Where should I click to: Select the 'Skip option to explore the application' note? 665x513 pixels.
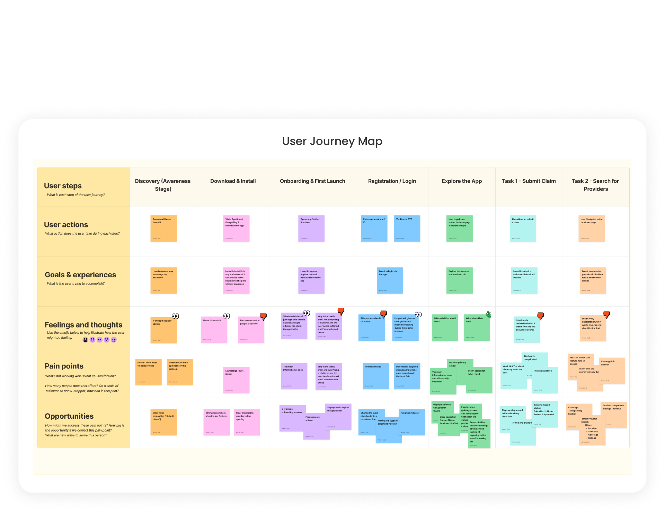click(x=338, y=417)
